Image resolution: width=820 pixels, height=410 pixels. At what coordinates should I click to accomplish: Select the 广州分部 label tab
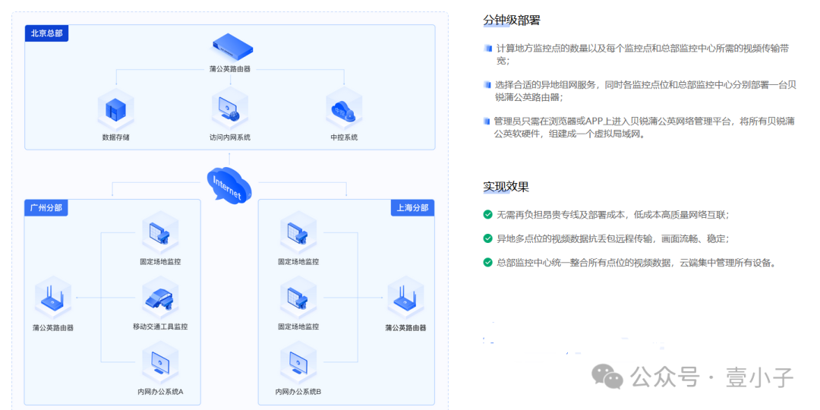click(46, 207)
